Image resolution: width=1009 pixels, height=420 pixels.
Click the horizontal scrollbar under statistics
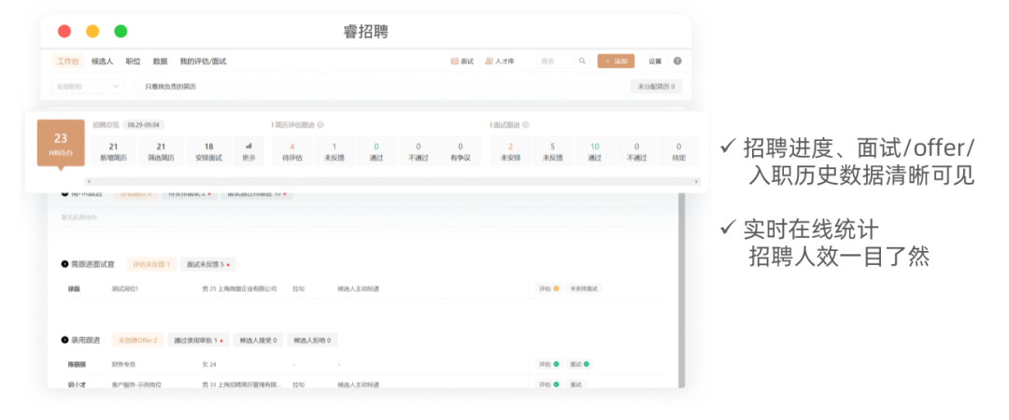coord(374,181)
